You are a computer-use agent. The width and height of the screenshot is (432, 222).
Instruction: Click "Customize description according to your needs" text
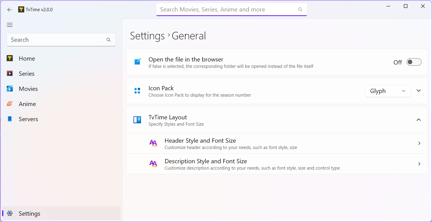click(252, 168)
